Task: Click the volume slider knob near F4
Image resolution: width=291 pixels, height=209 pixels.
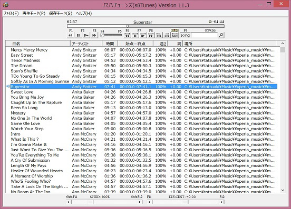Action: [x=102, y=35]
